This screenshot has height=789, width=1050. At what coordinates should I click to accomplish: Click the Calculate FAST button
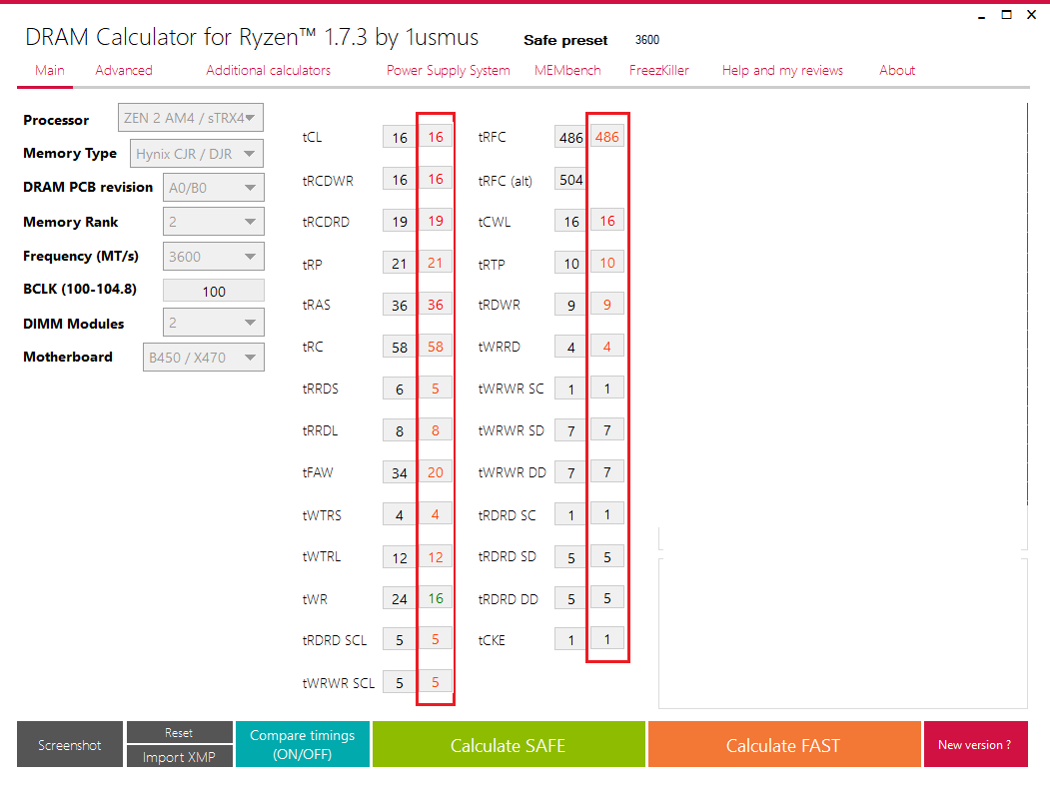[783, 744]
